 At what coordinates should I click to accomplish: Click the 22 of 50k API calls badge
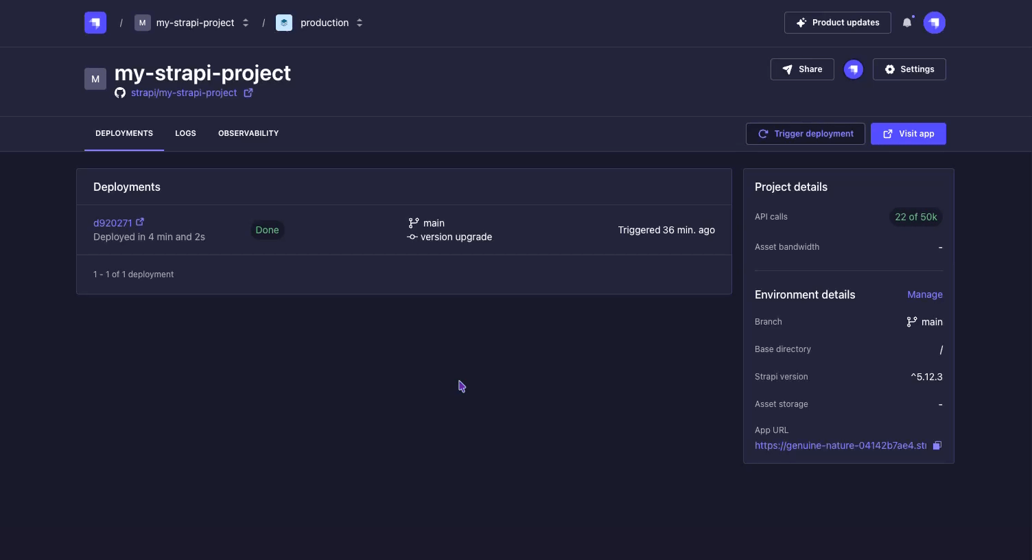tap(916, 217)
